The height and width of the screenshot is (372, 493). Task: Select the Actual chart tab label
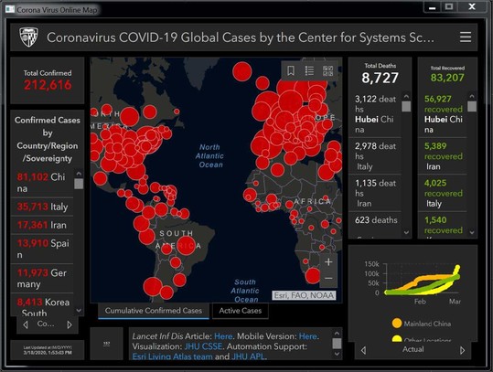[413, 349]
